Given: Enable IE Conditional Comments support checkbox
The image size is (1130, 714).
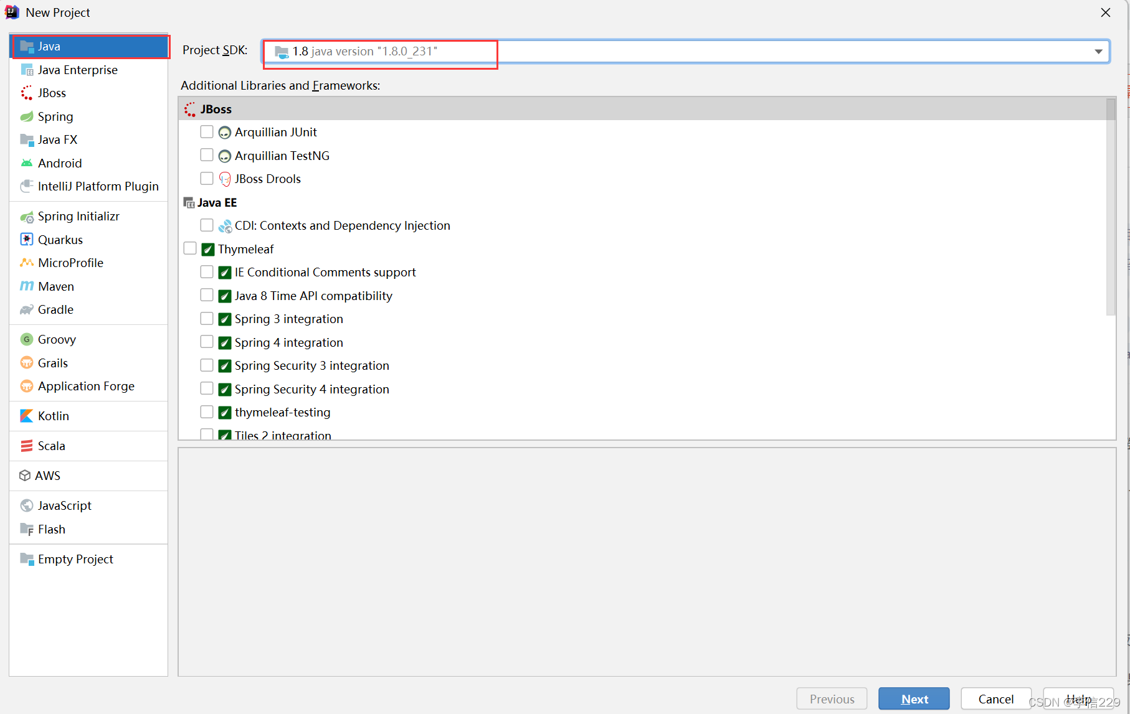Looking at the screenshot, I should pyautogui.click(x=207, y=272).
